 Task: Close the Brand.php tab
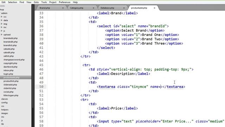(x=63, y=8)
